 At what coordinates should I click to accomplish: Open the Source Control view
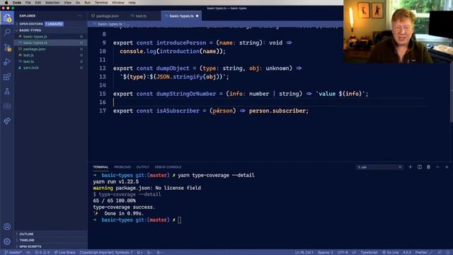7,47
